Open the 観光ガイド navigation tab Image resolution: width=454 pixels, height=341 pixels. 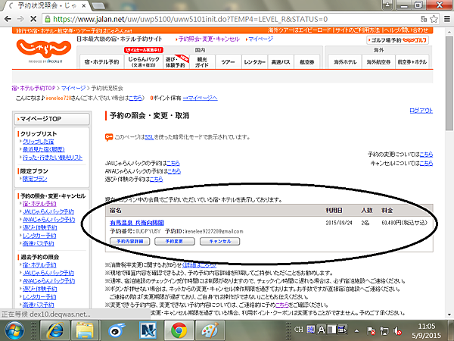point(202,62)
